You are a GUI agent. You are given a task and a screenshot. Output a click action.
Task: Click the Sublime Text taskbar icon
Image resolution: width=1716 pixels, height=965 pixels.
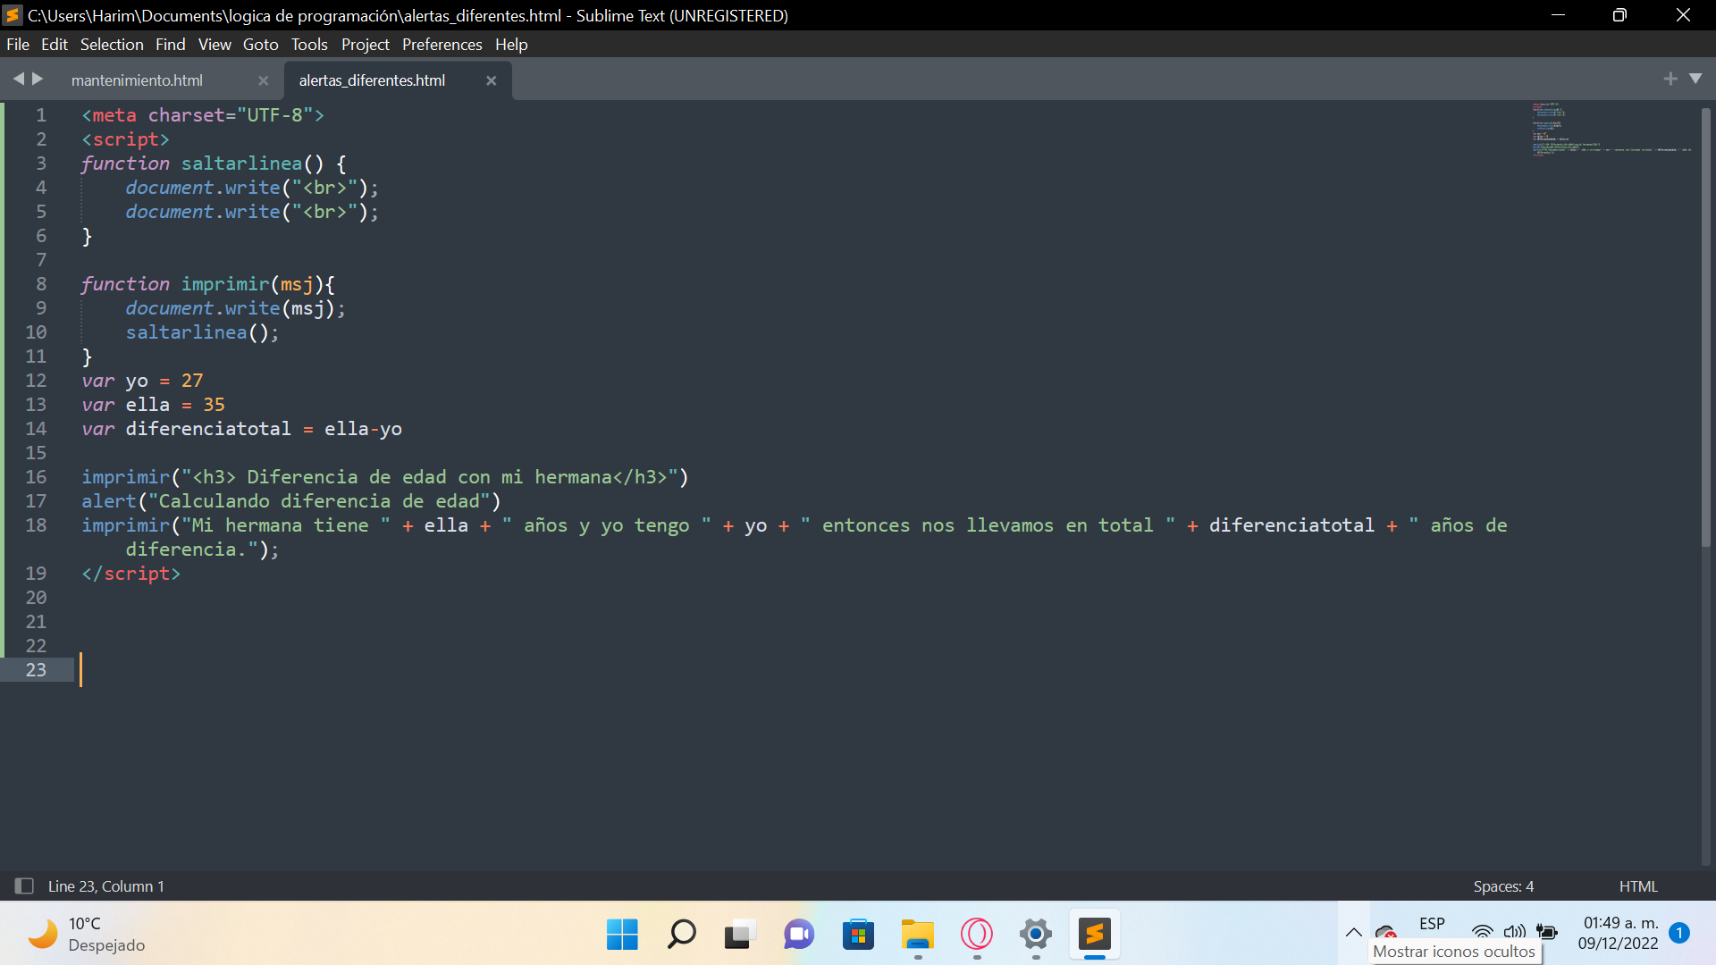click(x=1095, y=935)
